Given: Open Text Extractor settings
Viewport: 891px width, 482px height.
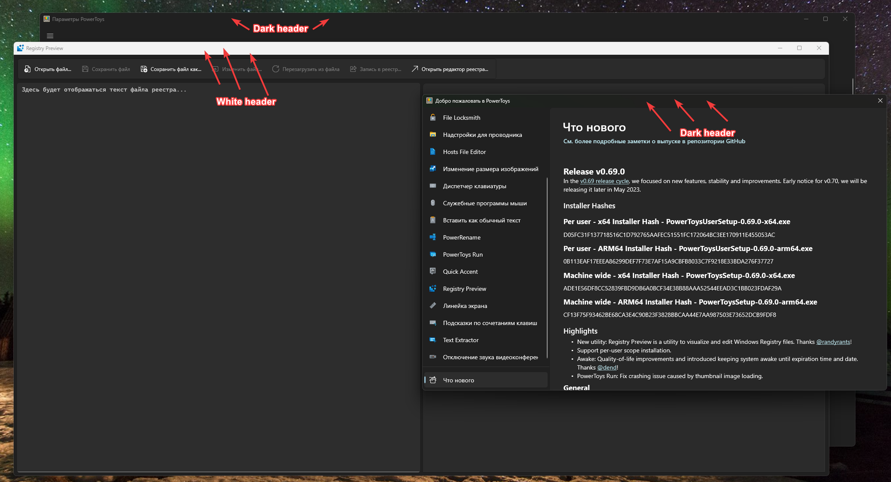Looking at the screenshot, I should (460, 340).
